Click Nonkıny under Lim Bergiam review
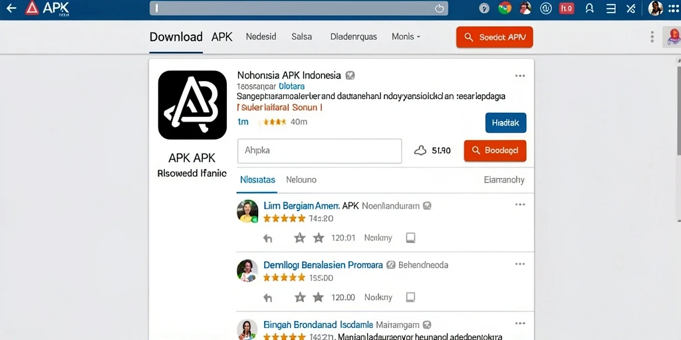The height and width of the screenshot is (340, 681). point(378,238)
